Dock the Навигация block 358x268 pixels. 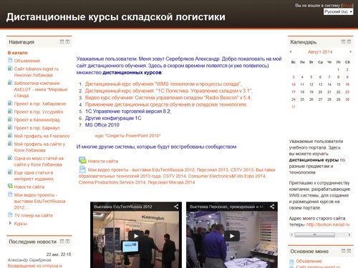pos(67,41)
